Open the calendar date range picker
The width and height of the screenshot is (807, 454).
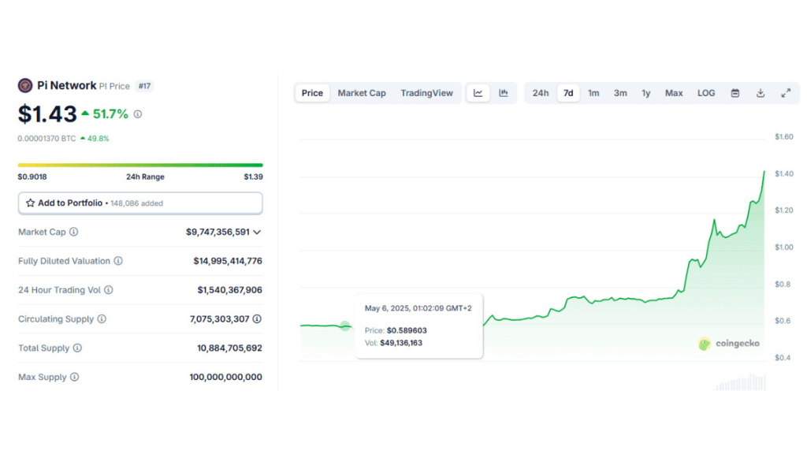735,93
